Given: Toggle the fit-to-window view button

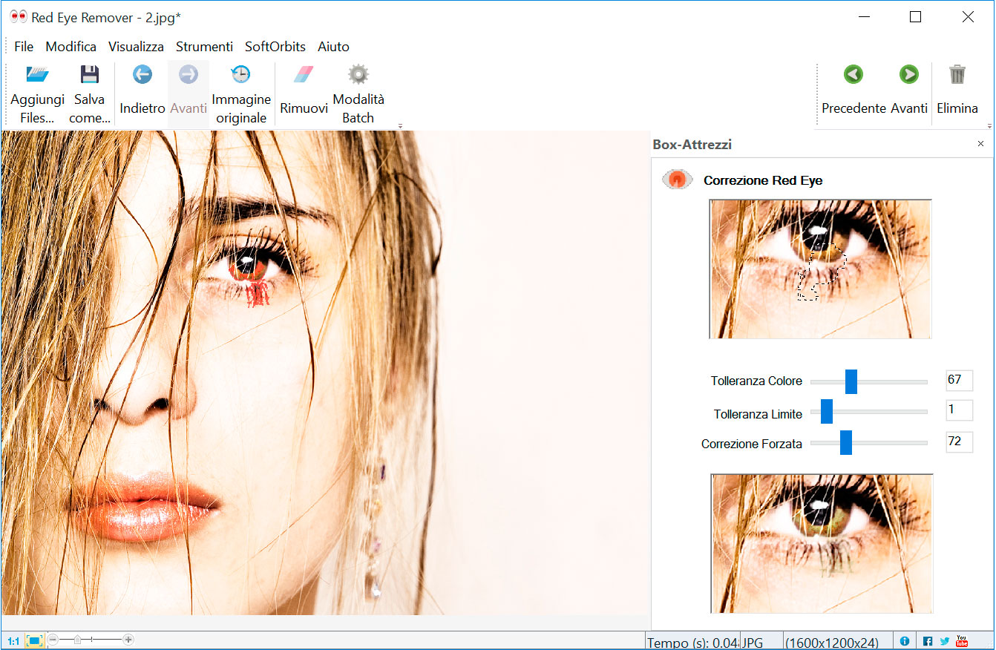Looking at the screenshot, I should tap(34, 641).
